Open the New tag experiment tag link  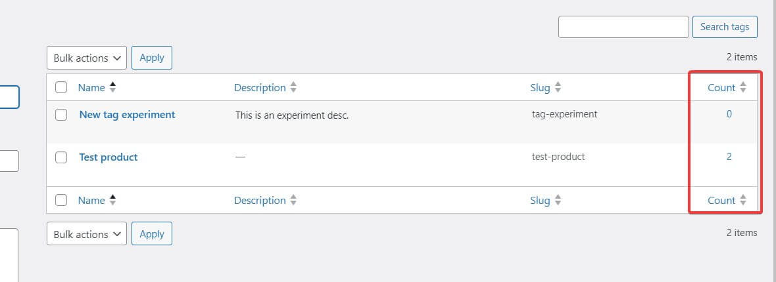(127, 115)
